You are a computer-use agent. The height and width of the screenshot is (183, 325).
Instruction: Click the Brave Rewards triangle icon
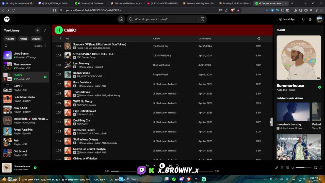click(x=238, y=10)
